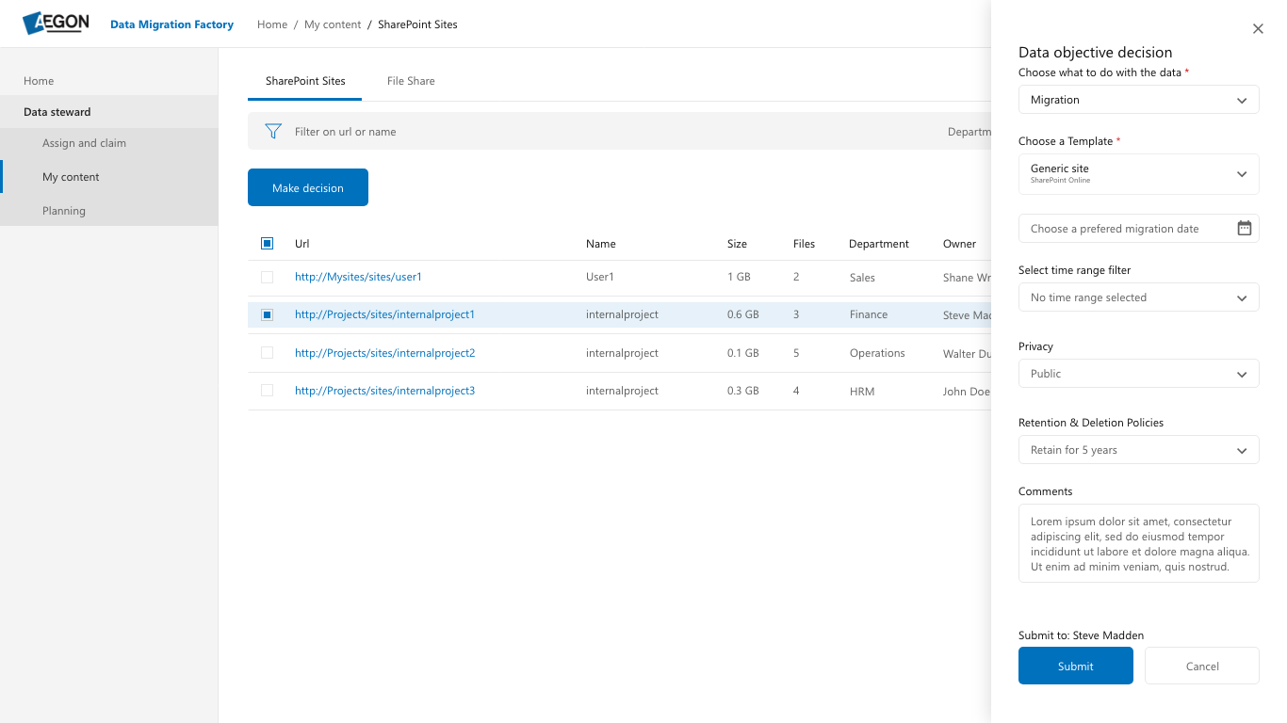Image resolution: width=1287 pixels, height=723 pixels.
Task: Check the internalproject2 row checkbox
Action: 267,353
